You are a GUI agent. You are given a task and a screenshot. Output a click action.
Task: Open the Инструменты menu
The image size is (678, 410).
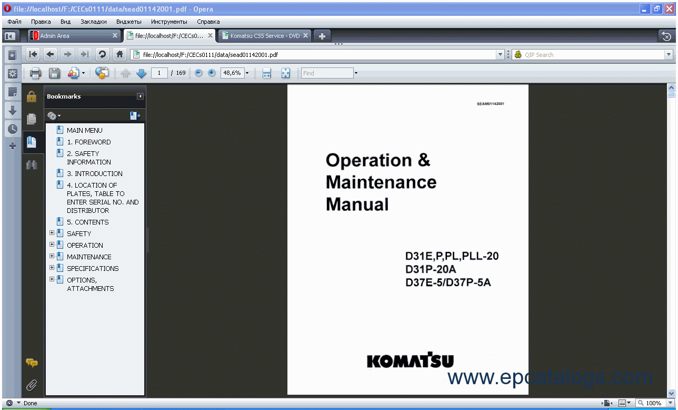(x=169, y=22)
